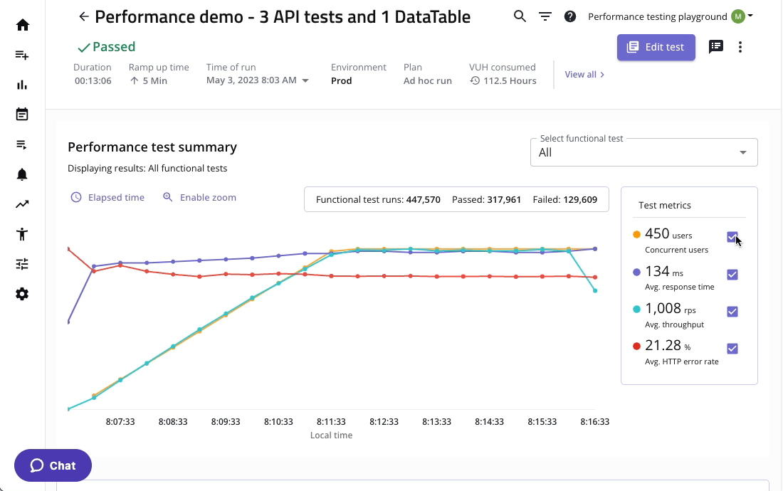Click the back arrow beside the title
Image resolution: width=783 pixels, height=491 pixels.
pos(84,16)
